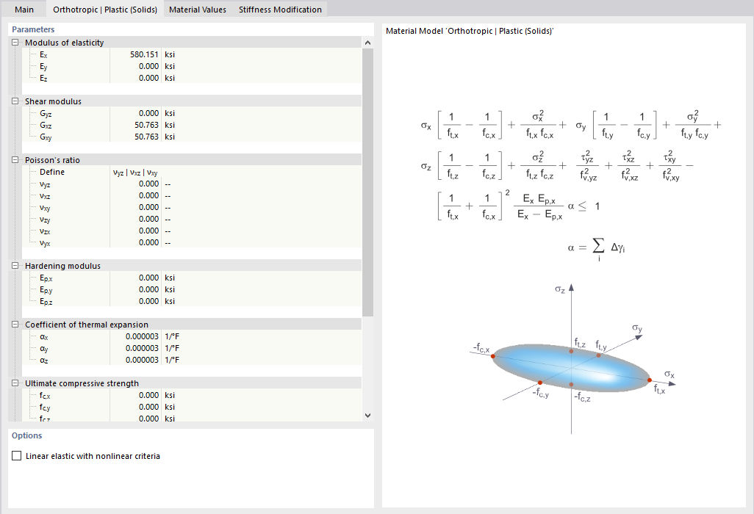
Task: Switch to the Main tab
Action: tap(24, 10)
